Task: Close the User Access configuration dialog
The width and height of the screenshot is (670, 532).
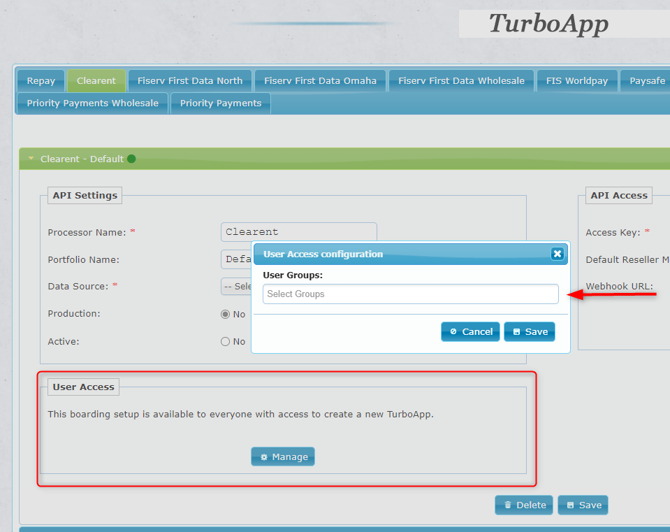Action: [558, 254]
